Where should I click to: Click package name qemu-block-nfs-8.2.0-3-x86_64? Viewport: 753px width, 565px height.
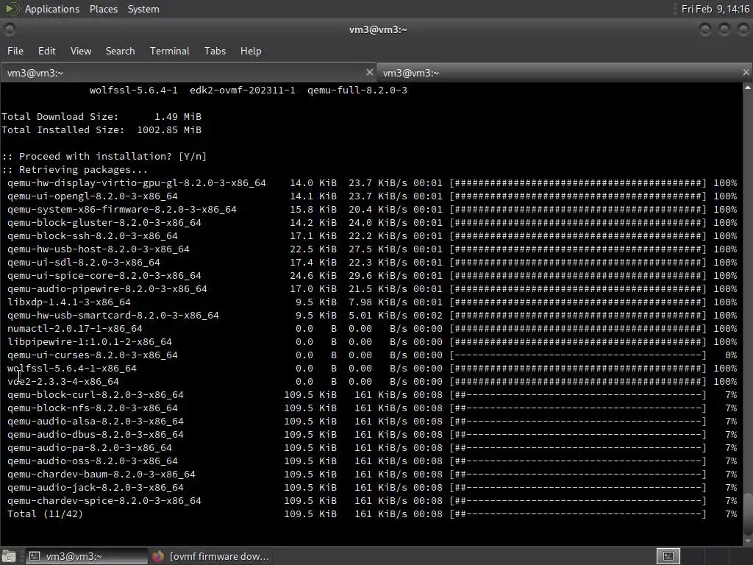tap(92, 408)
